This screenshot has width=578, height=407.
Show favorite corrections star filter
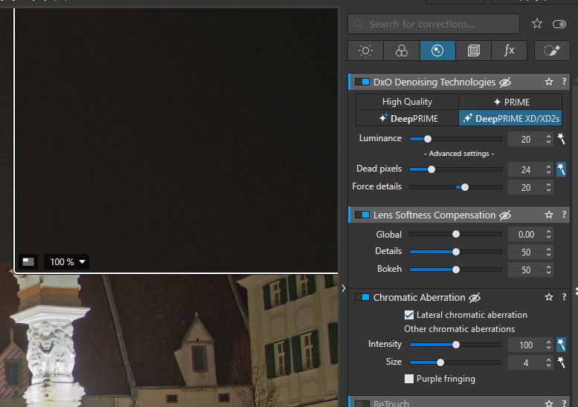pos(537,24)
